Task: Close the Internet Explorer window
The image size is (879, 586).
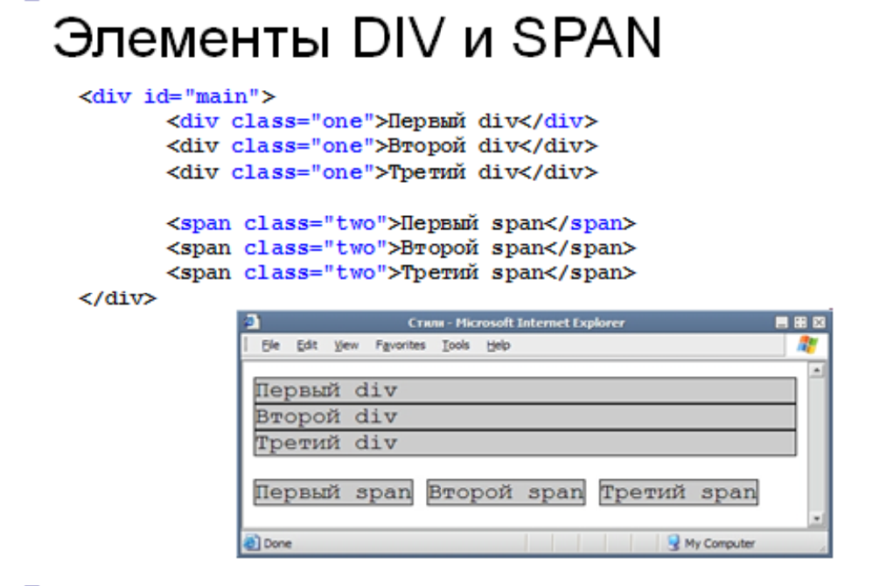Action: pos(819,323)
